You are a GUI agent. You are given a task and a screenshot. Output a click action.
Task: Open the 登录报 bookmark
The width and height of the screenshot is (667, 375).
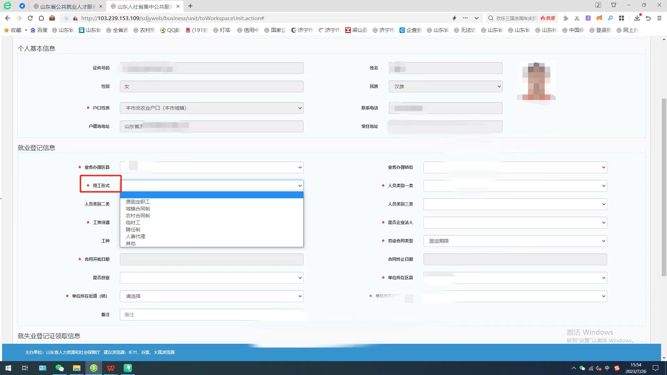(600, 30)
